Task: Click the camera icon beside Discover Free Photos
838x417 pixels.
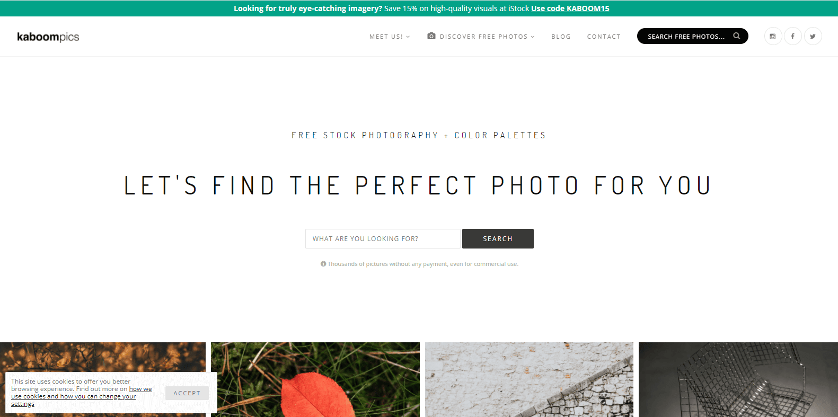Action: [431, 36]
